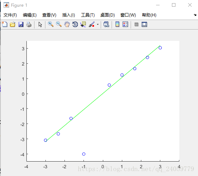This screenshot has width=198, height=176.
Task: Open the 窗口(W) menu
Action: [128, 15]
